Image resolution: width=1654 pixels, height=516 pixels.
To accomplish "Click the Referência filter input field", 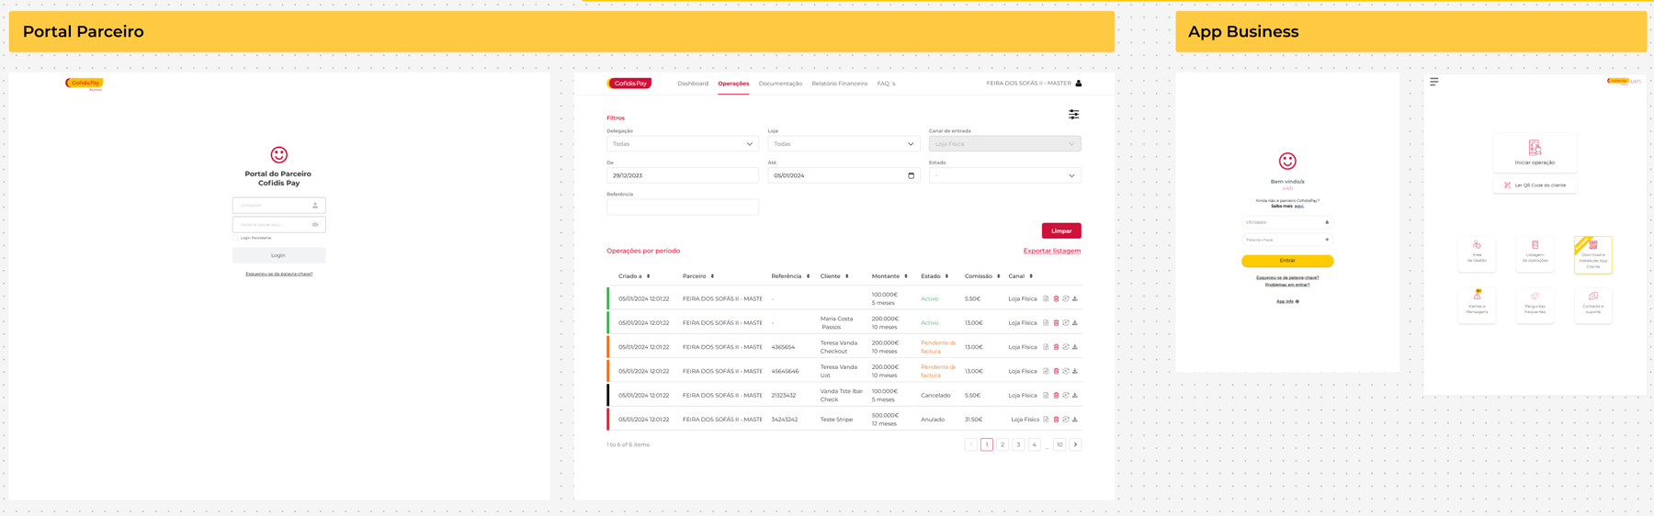I will click(x=683, y=208).
